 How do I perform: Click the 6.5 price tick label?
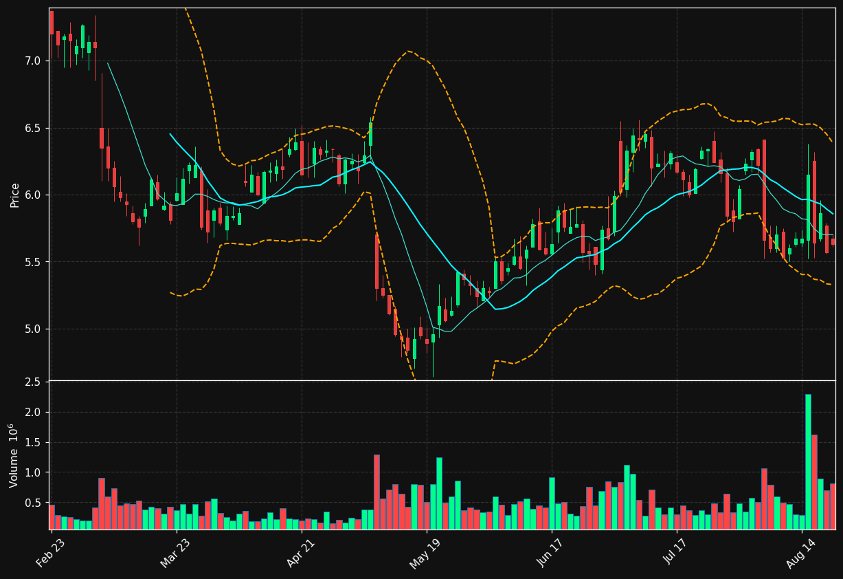tap(34, 129)
